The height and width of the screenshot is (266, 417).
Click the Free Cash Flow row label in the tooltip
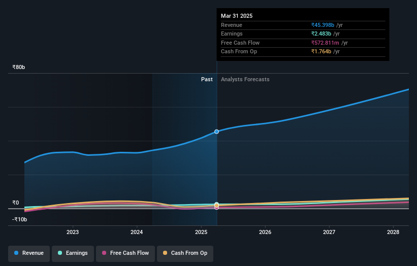pyautogui.click(x=240, y=43)
